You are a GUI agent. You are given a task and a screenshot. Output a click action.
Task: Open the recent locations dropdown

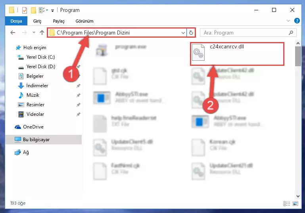[x=34, y=33]
